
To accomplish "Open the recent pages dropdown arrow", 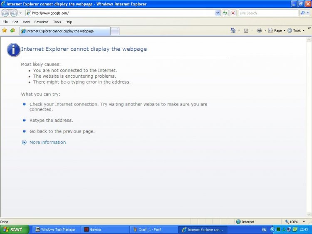I will [x=20, y=13].
